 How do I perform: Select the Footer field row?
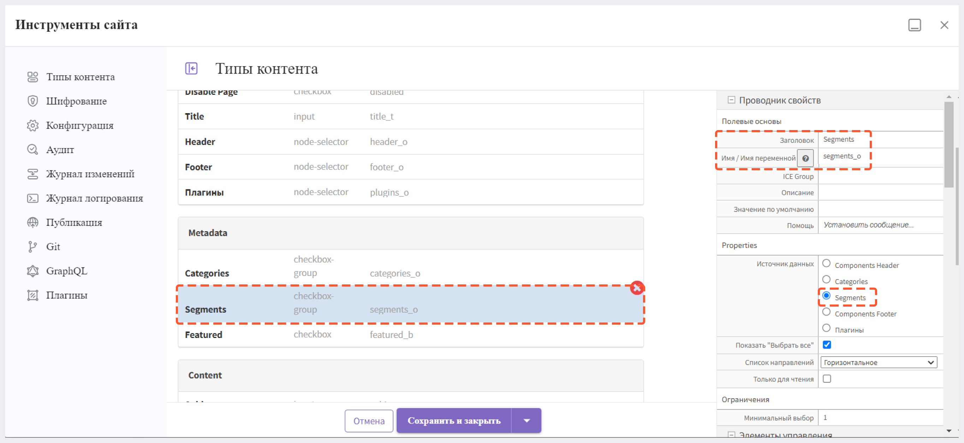[411, 167]
